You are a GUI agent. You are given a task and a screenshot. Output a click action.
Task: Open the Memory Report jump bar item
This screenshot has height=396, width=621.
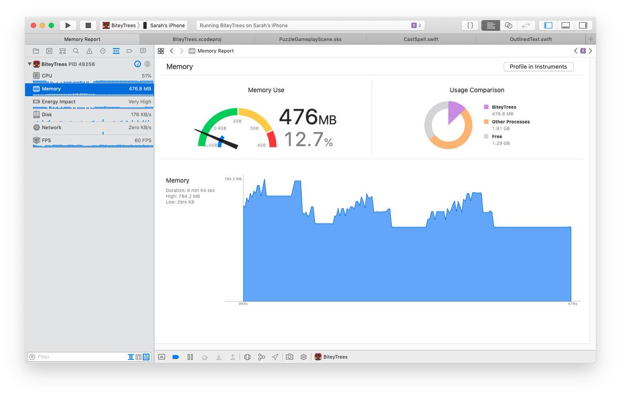[x=212, y=51]
